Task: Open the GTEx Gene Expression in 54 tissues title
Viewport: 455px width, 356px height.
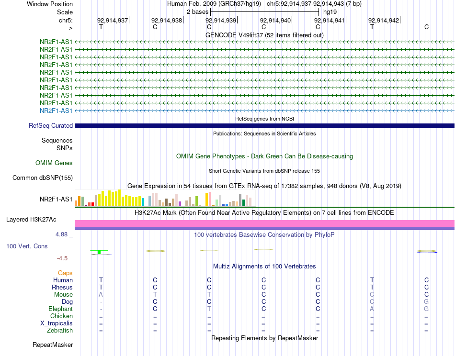Action: [x=264, y=186]
